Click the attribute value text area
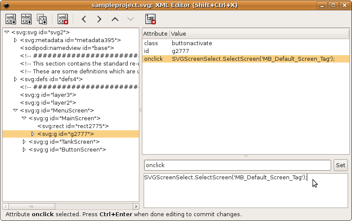The image size is (352, 221). tap(246, 191)
